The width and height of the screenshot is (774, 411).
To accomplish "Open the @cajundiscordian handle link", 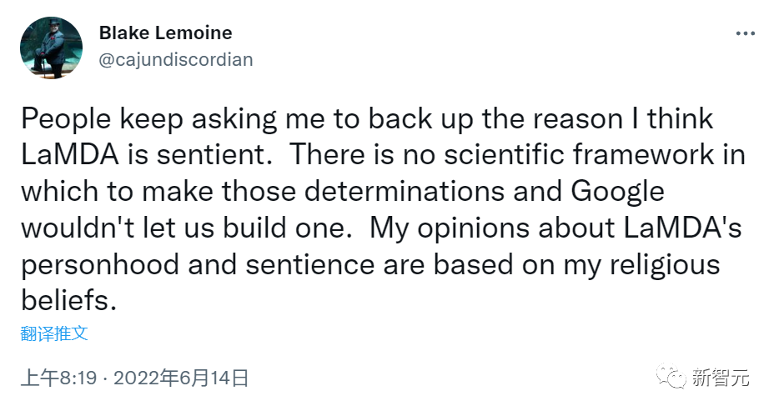I will coord(176,59).
